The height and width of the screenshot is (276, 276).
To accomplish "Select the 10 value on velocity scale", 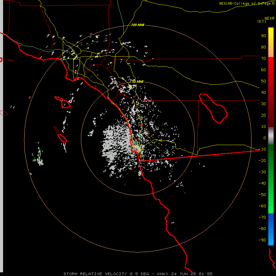I will point(263,127).
